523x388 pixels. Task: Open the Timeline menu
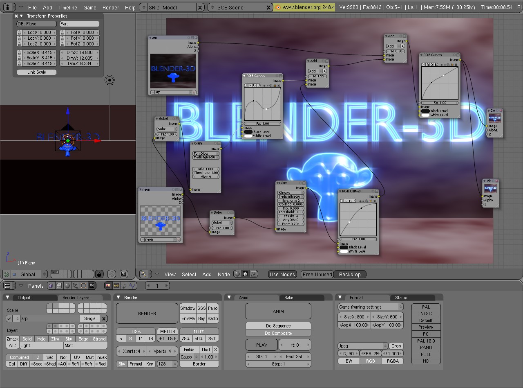(67, 7)
